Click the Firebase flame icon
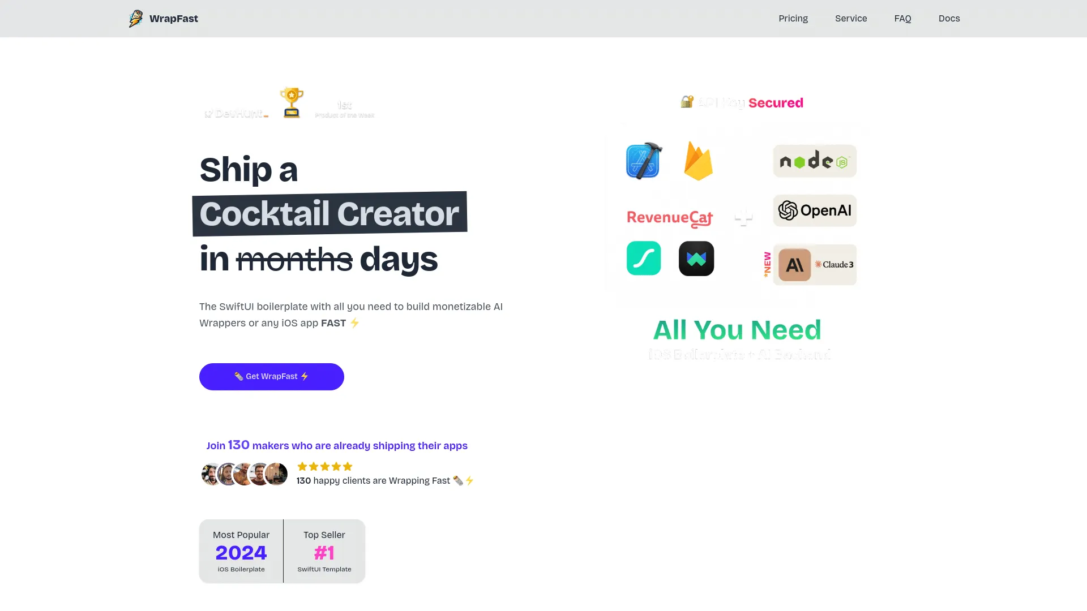 coord(698,161)
